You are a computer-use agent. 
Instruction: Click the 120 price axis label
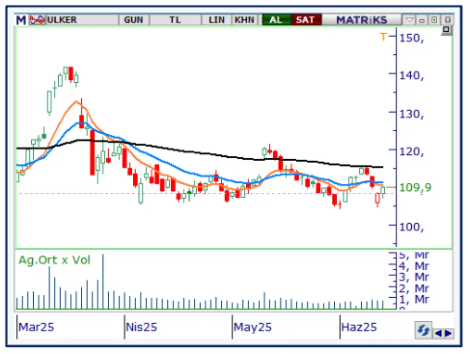click(x=412, y=152)
